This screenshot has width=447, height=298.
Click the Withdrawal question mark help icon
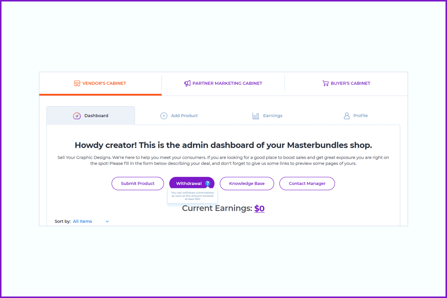point(208,184)
